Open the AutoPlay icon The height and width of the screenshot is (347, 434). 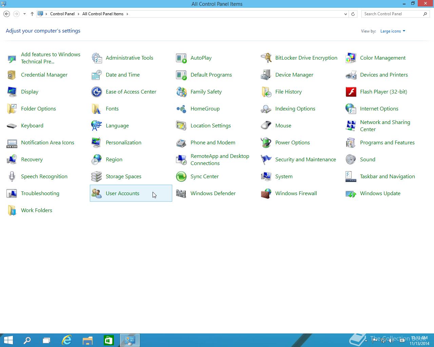181,58
